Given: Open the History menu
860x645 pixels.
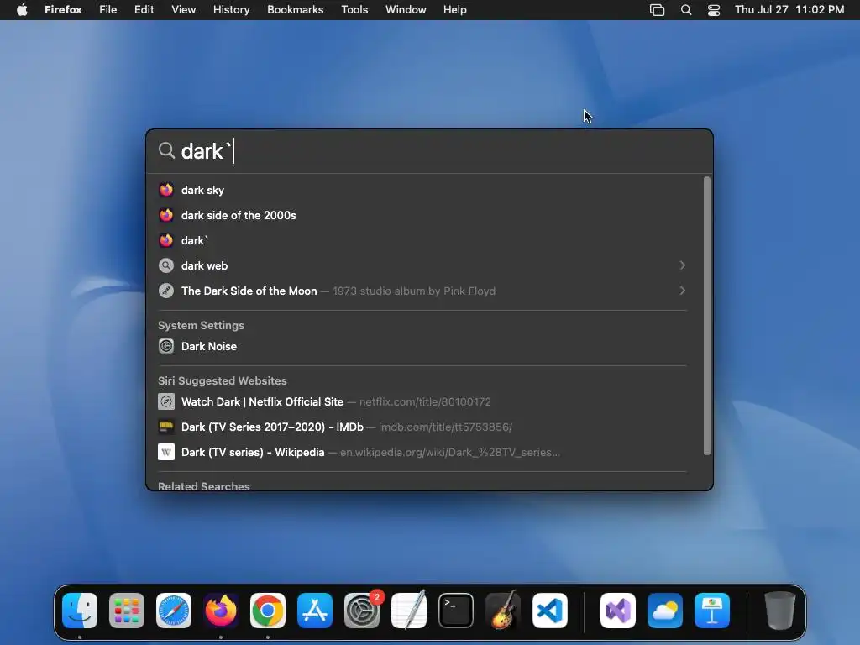Looking at the screenshot, I should [232, 10].
